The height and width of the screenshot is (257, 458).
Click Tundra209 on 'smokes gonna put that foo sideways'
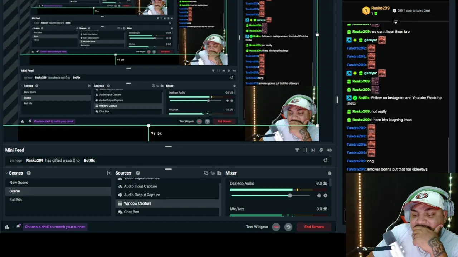(x=356, y=169)
